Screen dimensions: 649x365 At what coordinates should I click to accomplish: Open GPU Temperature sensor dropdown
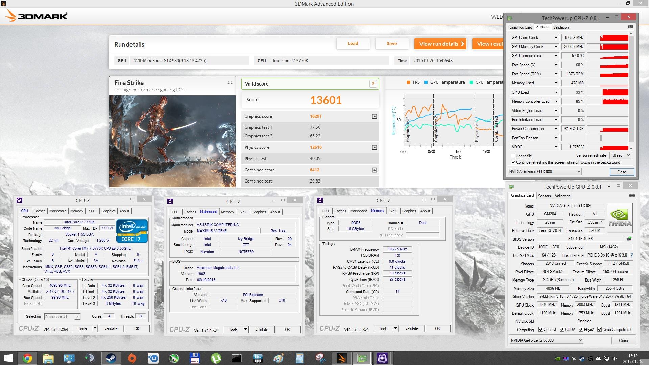pos(556,56)
